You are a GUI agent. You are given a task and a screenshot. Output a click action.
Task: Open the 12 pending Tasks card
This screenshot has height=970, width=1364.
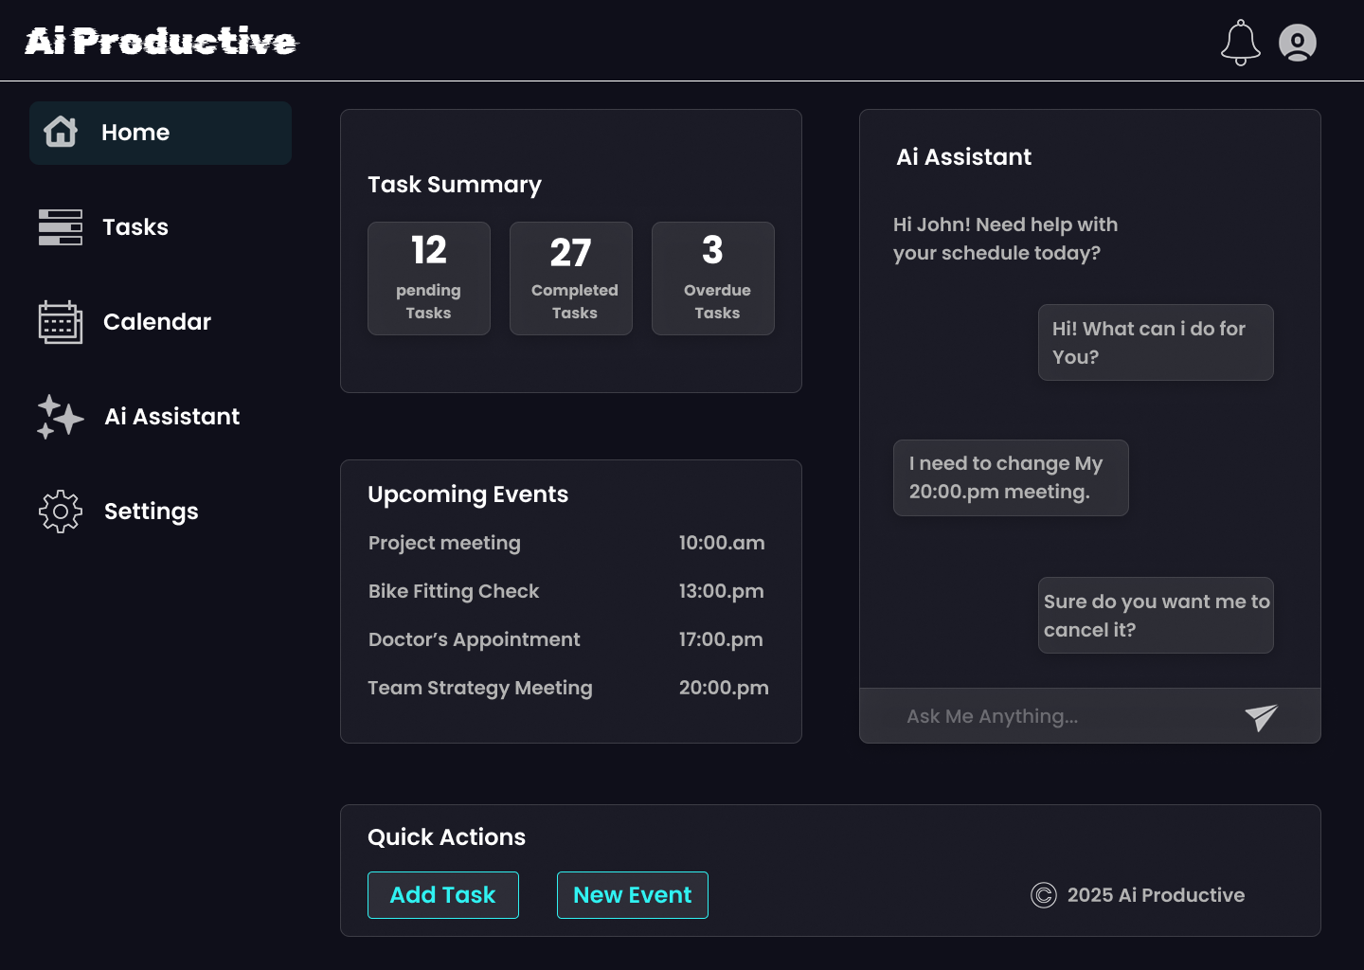click(429, 278)
